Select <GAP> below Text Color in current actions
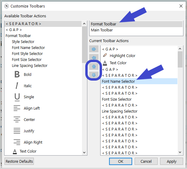 139,69
